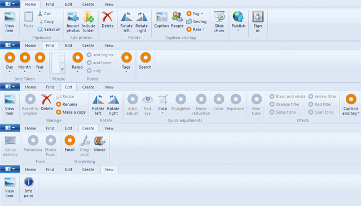Screen dimensions: 361x206
Task: Click Delete next to Revert to original
Action: [x=47, y=102]
